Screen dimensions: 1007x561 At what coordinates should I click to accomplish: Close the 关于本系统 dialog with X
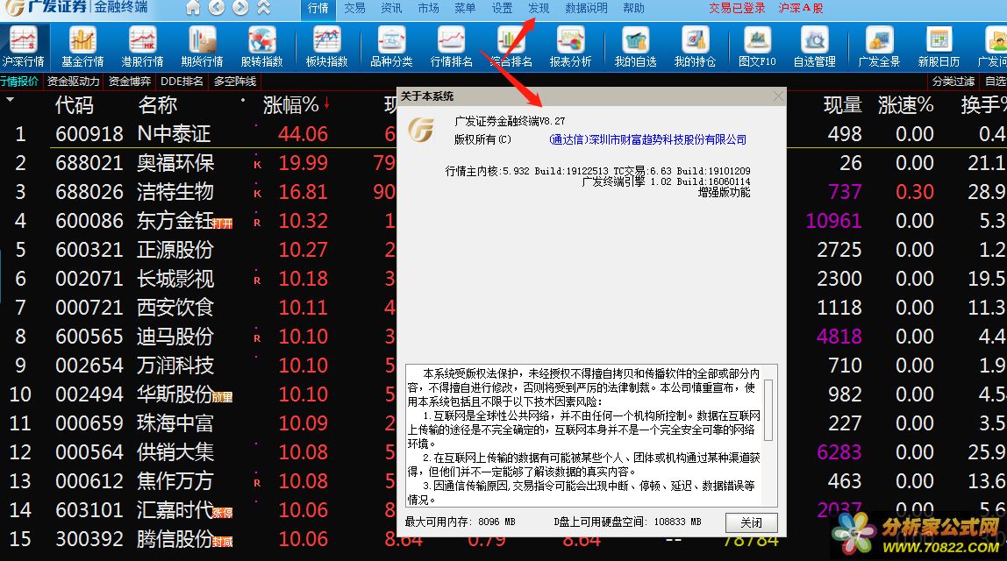778,96
